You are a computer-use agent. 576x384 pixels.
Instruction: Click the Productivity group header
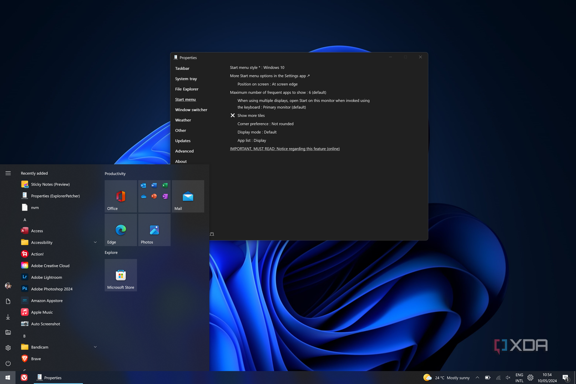point(115,174)
